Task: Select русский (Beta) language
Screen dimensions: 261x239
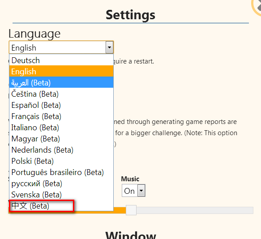Action: [x=61, y=183]
